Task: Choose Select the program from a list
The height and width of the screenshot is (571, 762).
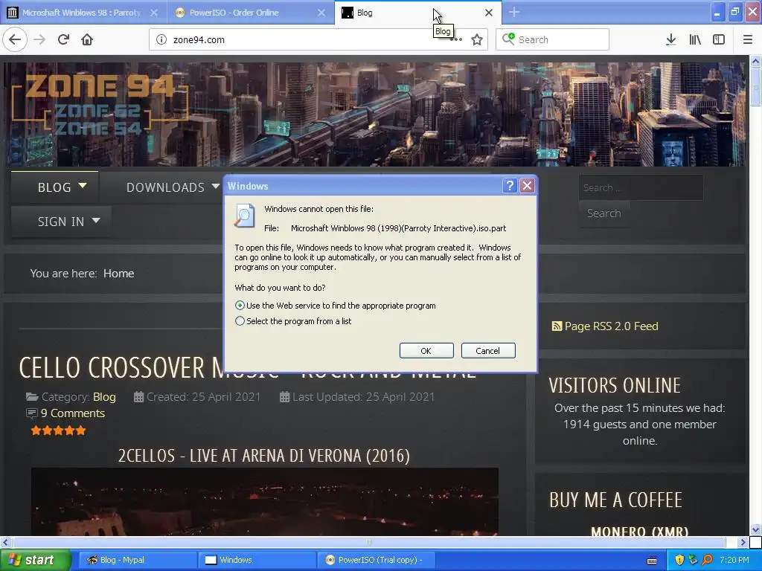Action: [240, 321]
